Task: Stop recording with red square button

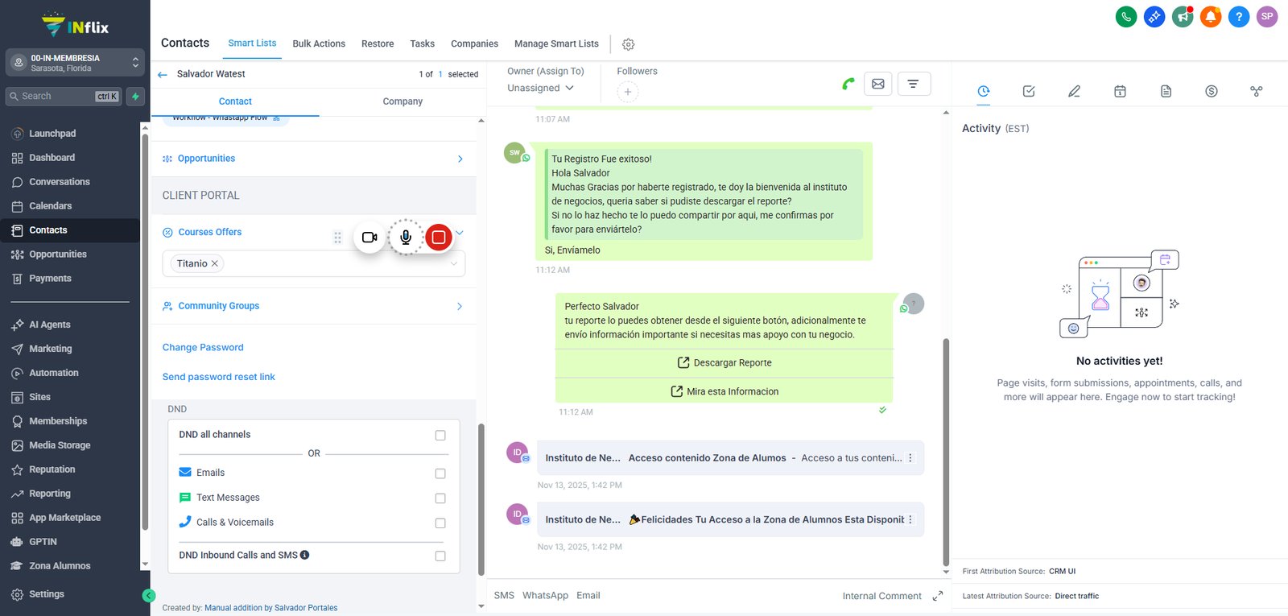Action: (x=439, y=238)
